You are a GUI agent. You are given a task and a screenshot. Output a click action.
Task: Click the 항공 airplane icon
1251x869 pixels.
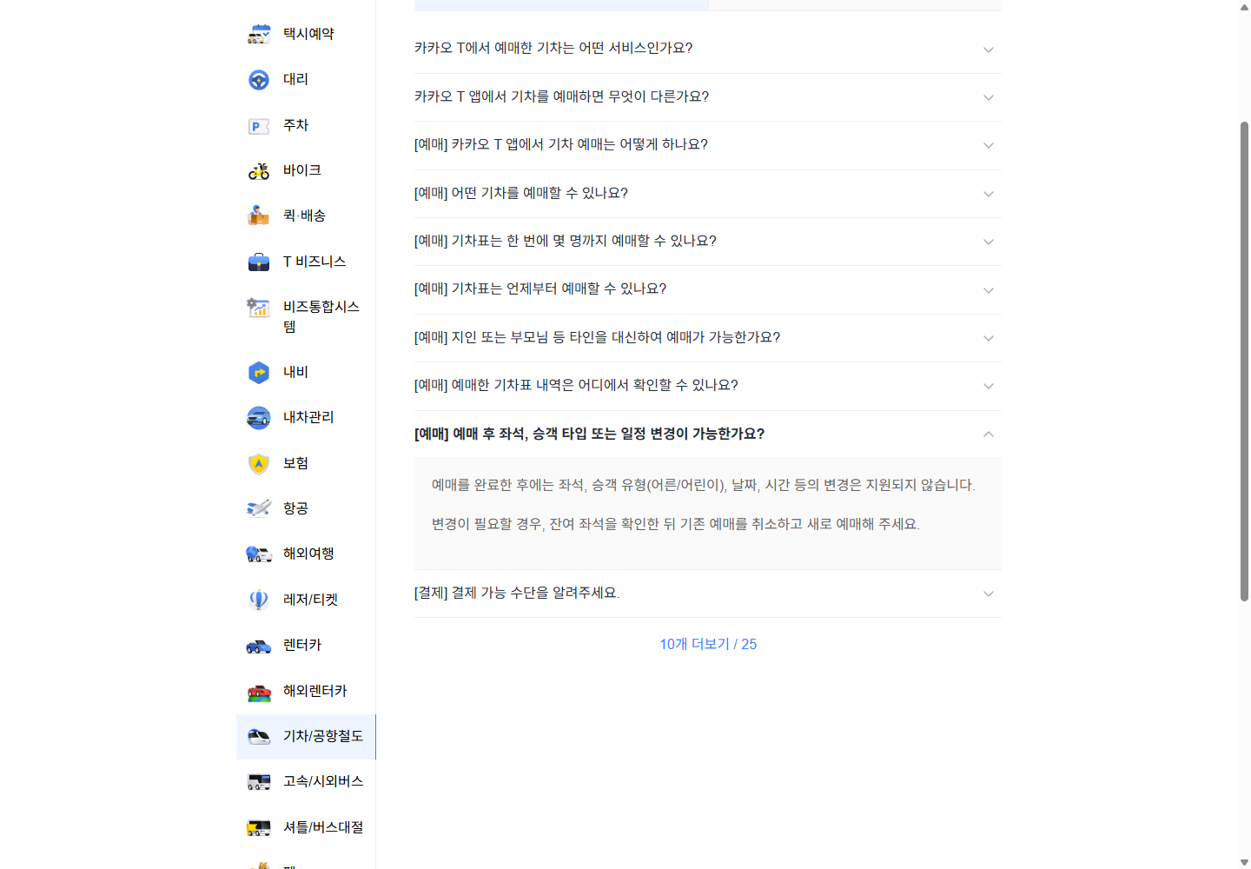259,508
